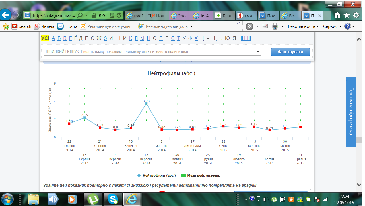The width and height of the screenshot is (365, 206).
Task: Open the speaker app icon on the taskbar
Action: pyautogui.click(x=53, y=199)
